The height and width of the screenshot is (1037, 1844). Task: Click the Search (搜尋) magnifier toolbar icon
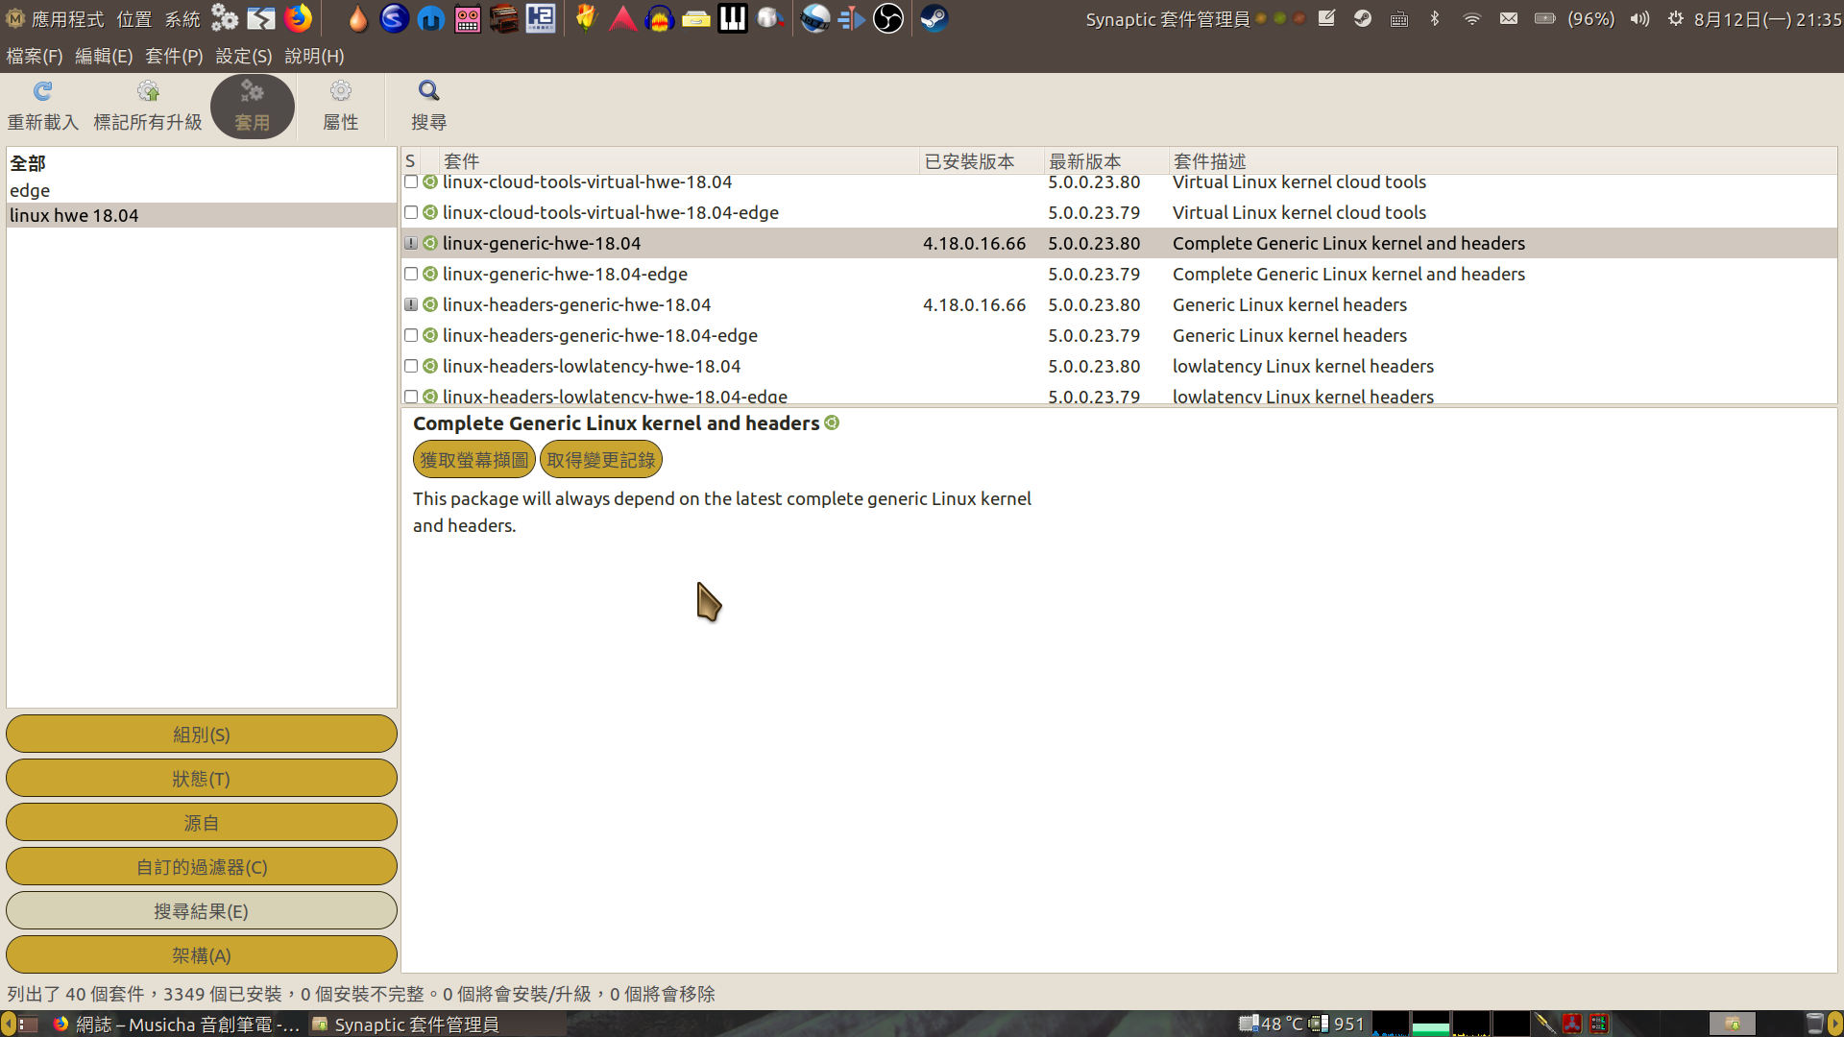428,104
